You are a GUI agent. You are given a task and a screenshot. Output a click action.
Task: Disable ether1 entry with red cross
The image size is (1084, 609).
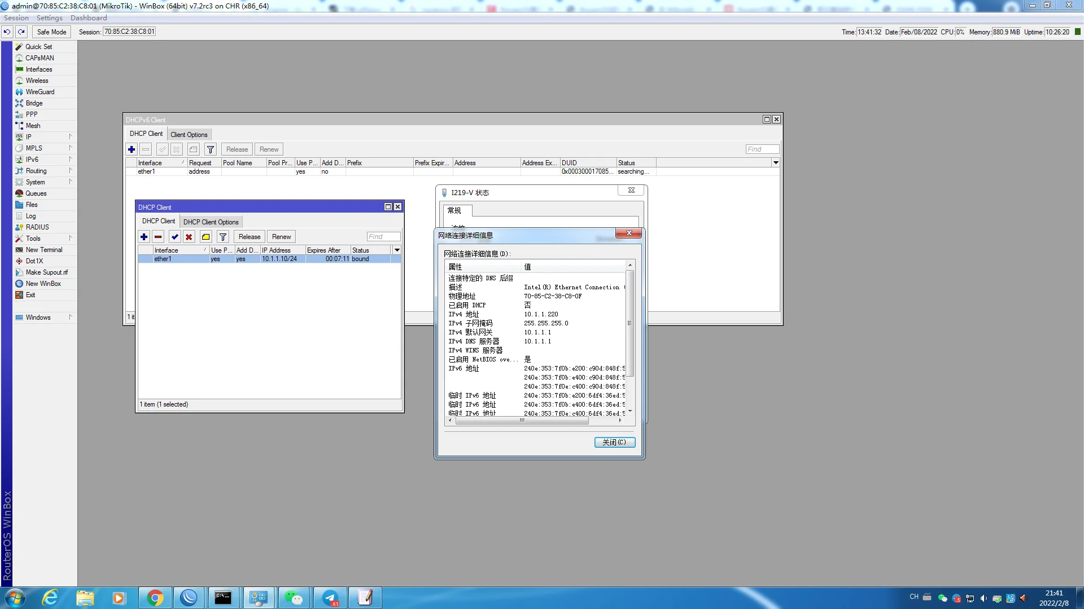(189, 237)
